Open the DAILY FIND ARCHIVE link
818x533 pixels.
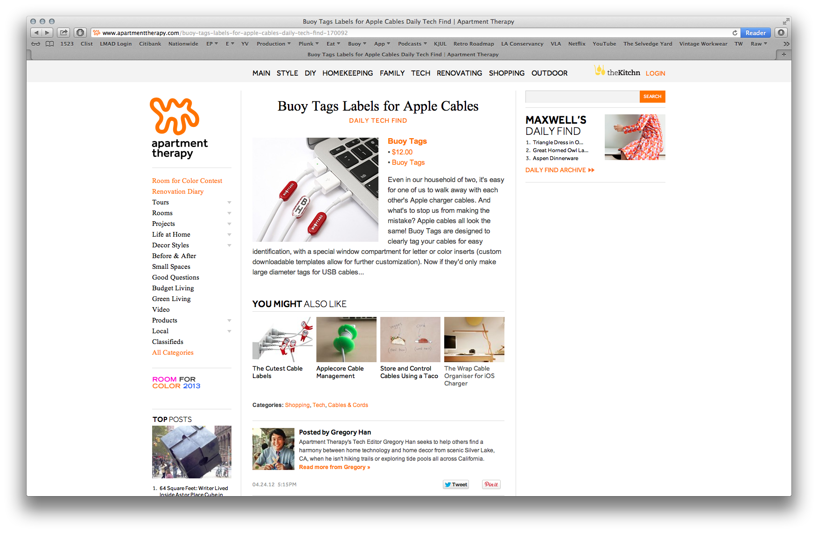click(559, 170)
